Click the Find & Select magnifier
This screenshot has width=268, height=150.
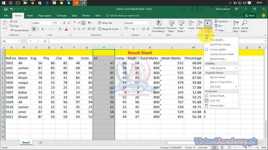(245, 23)
